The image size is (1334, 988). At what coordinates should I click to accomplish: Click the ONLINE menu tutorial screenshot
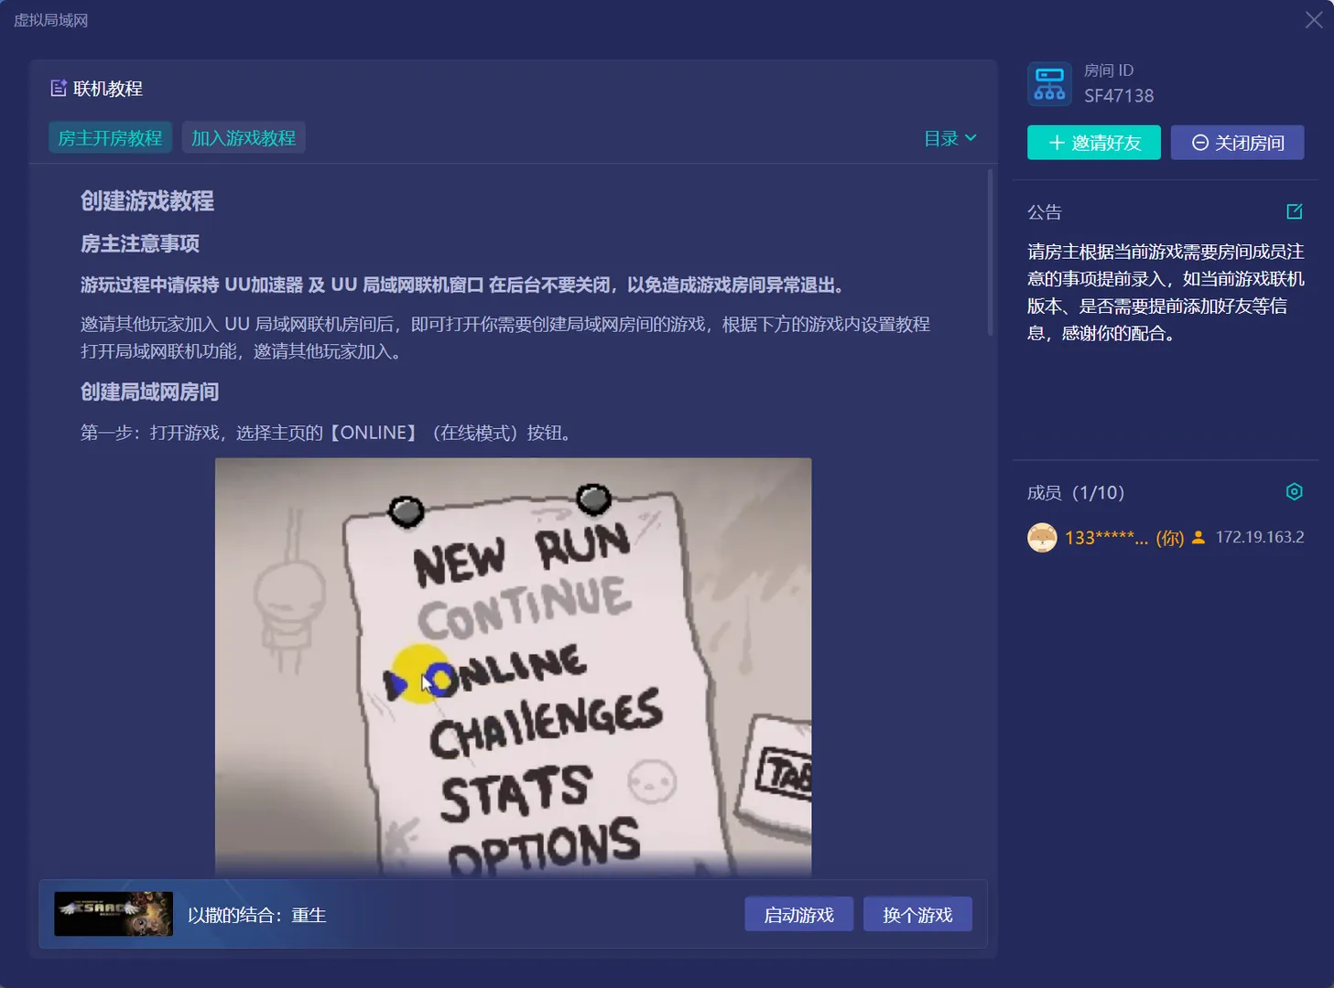514,668
